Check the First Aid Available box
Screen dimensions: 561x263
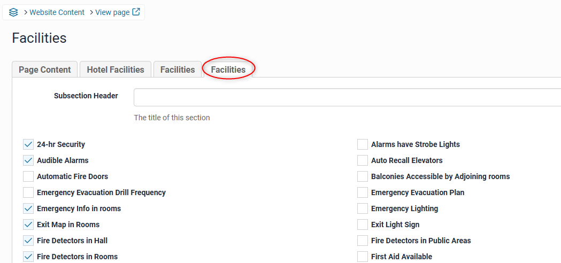[363, 257]
